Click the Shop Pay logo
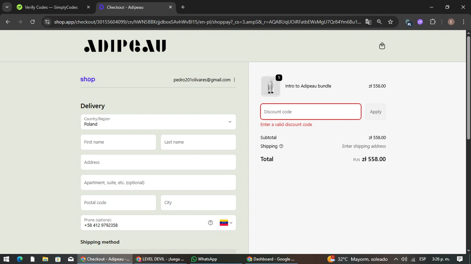Screen dimensions: 471x264 coord(88,80)
